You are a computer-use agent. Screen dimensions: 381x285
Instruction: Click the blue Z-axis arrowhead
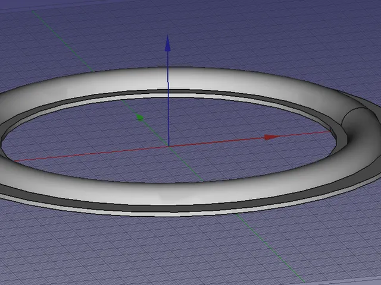coord(168,43)
